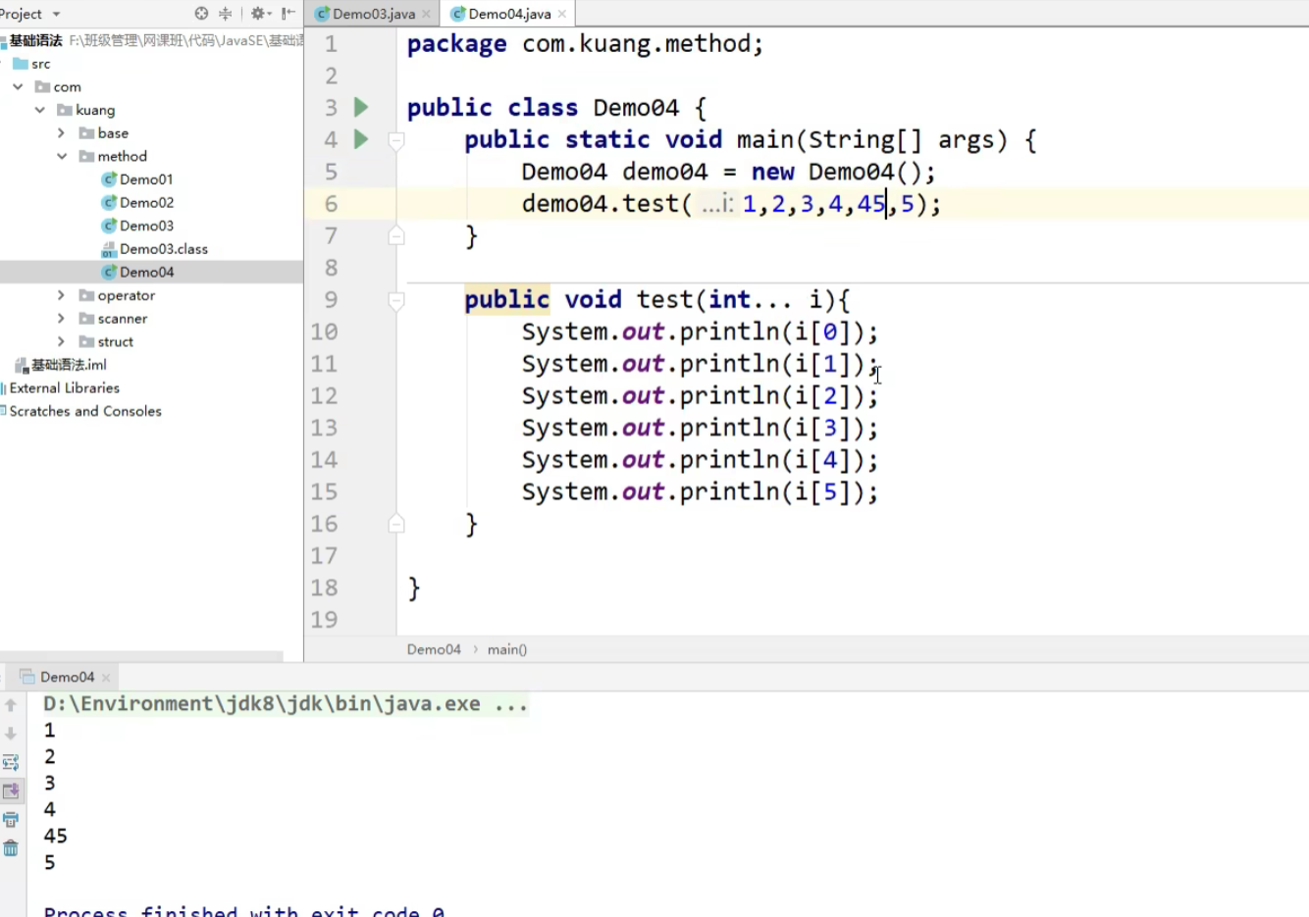Close the Demo04.java editor tab
The width and height of the screenshot is (1309, 917).
click(562, 14)
